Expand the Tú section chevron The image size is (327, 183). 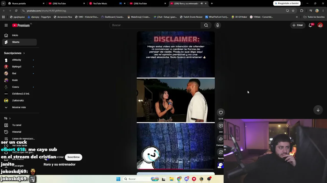[x=10, y=118]
